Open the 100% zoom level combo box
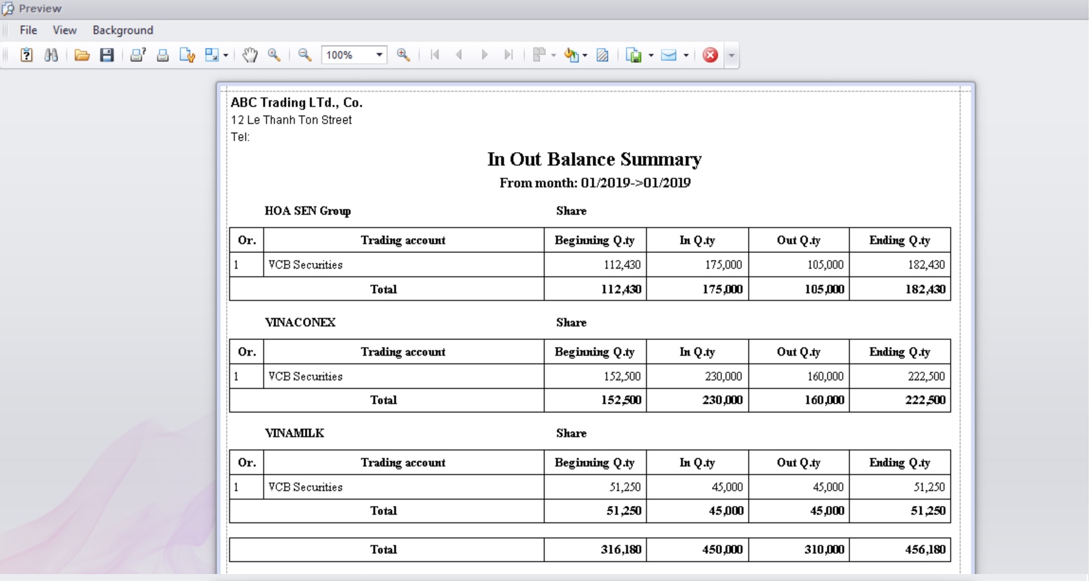The height and width of the screenshot is (581, 1090). click(354, 55)
